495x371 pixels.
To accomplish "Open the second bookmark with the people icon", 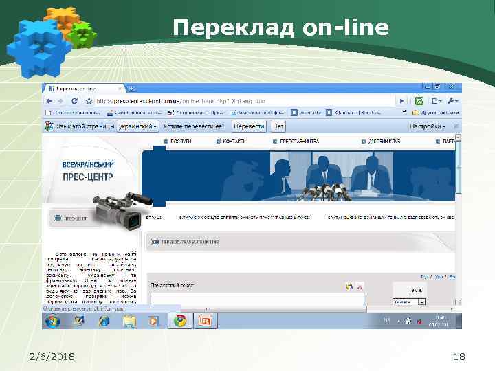I will click(134, 112).
